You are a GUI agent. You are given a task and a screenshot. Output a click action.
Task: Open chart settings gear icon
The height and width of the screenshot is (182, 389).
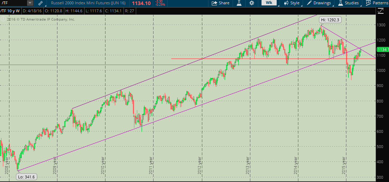[251, 3]
